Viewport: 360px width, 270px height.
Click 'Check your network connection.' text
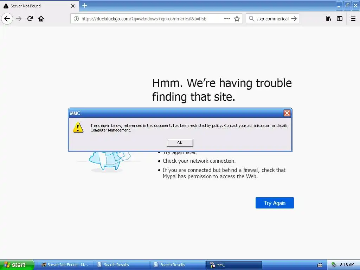point(199,161)
